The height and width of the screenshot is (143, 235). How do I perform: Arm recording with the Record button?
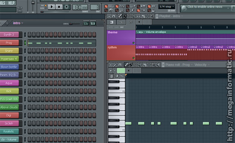pyautogui.click(x=66, y=7)
